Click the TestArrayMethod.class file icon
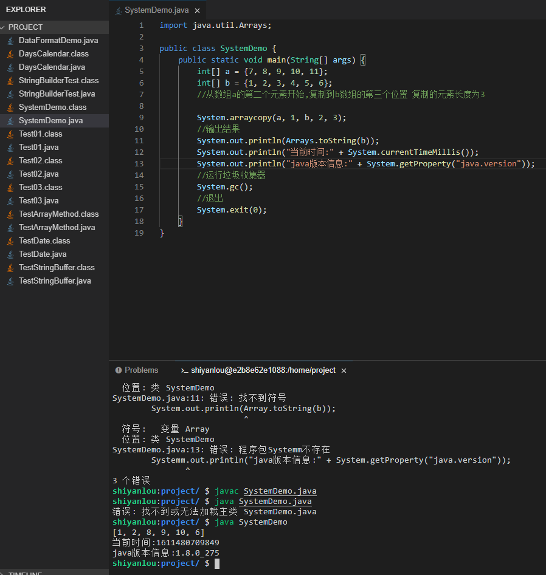 pyautogui.click(x=11, y=214)
